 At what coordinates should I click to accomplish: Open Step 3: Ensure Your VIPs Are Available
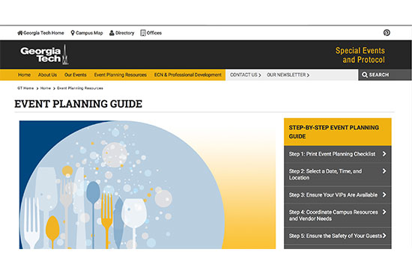(x=338, y=195)
